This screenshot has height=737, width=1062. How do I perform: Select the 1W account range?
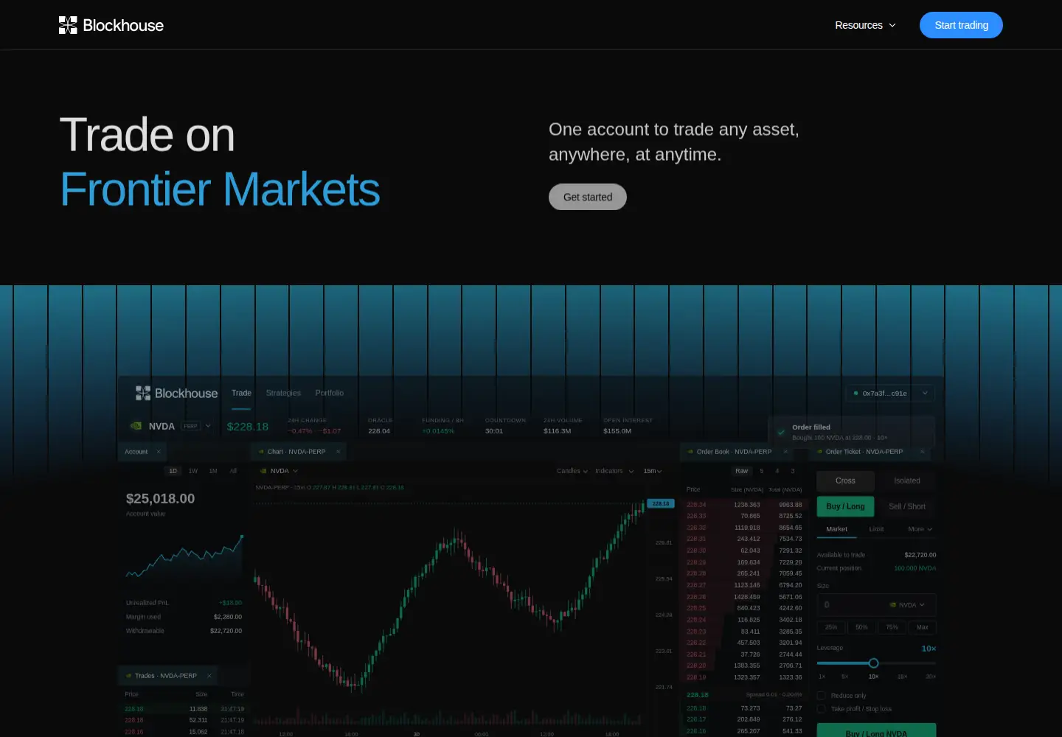193,471
